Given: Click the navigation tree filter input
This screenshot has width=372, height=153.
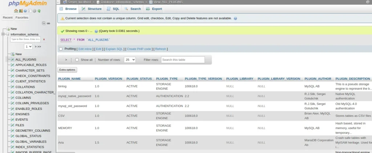Looking at the screenshot, I should (25, 39).
